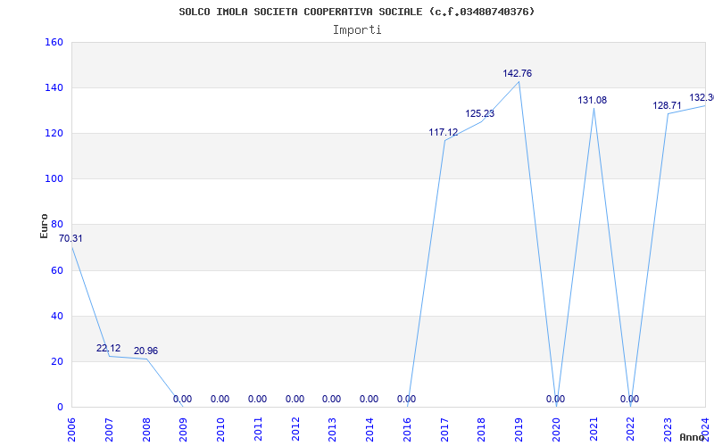Click the 2008 x-axis year label
This screenshot has width=714, height=446.
146,429
